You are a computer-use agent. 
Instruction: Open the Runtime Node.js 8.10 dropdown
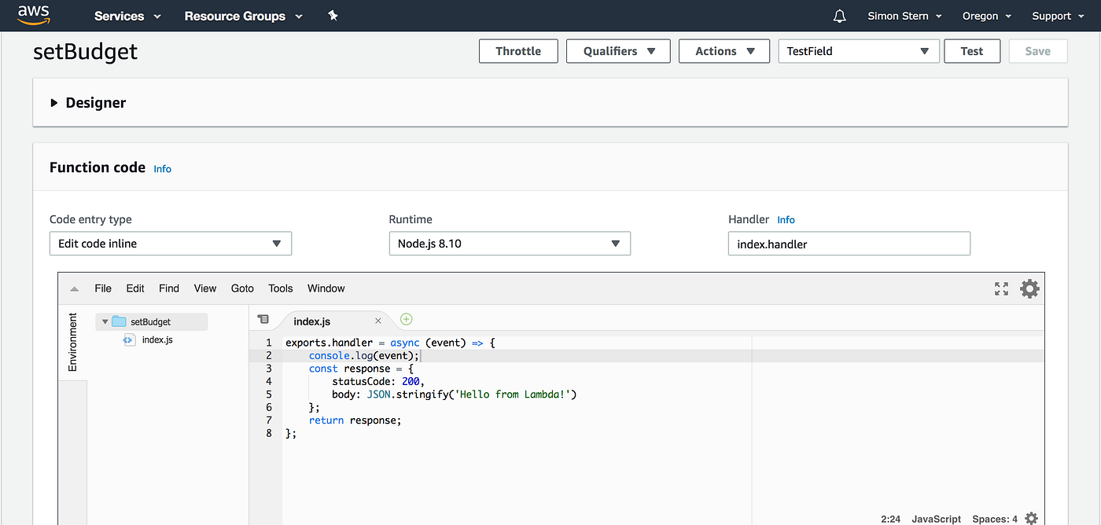pyautogui.click(x=510, y=244)
